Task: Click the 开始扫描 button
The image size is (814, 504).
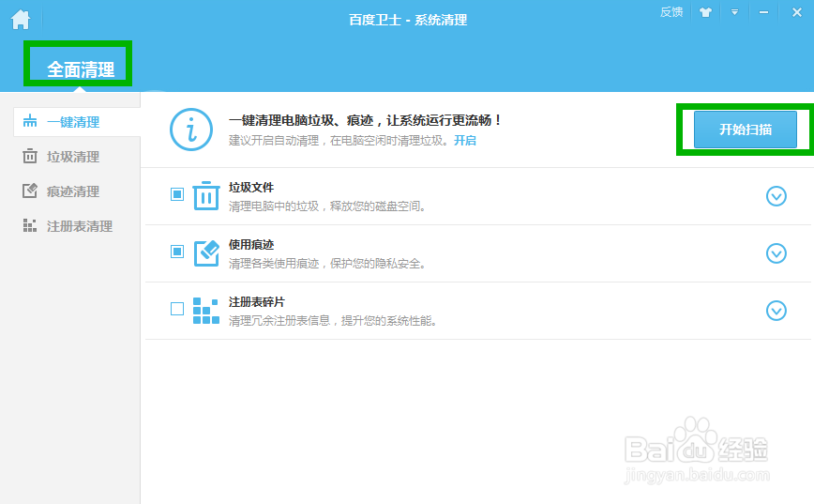Action: [745, 130]
